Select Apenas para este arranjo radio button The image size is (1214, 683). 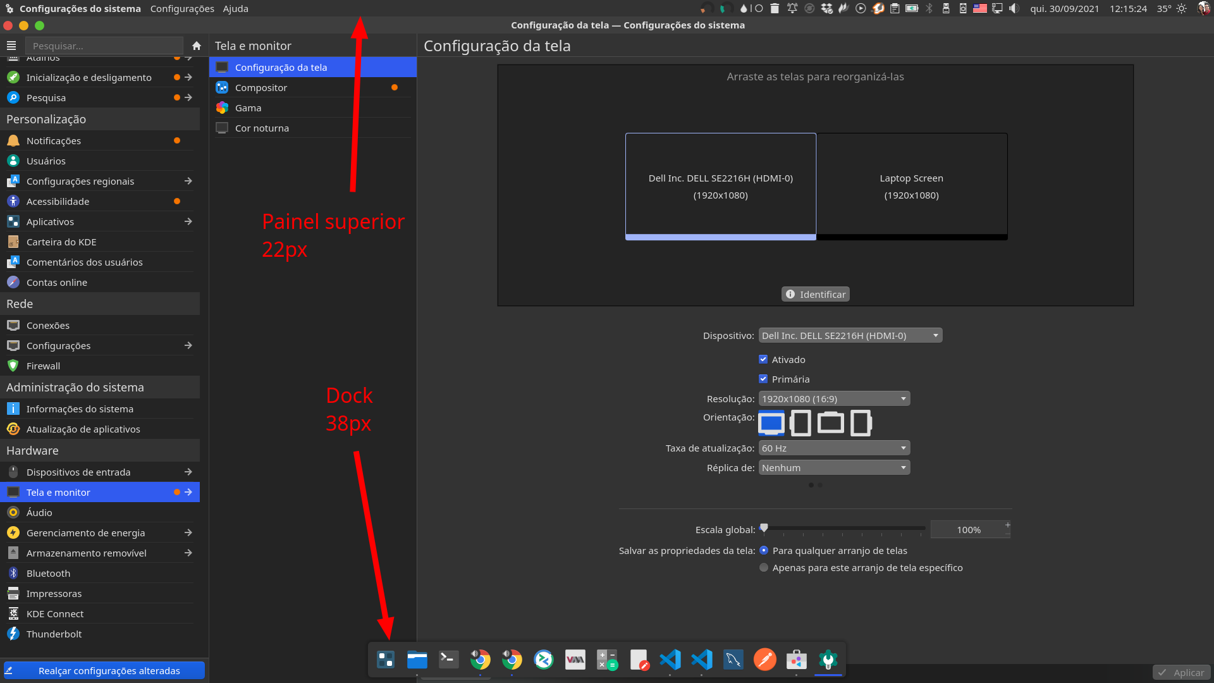(763, 567)
